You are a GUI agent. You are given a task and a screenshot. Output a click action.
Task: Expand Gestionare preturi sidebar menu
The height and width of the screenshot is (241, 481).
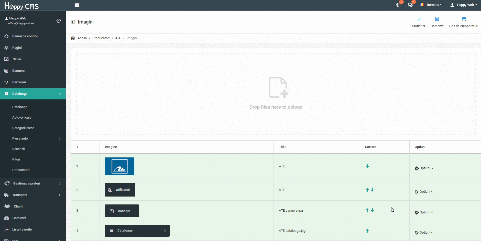pyautogui.click(x=33, y=183)
